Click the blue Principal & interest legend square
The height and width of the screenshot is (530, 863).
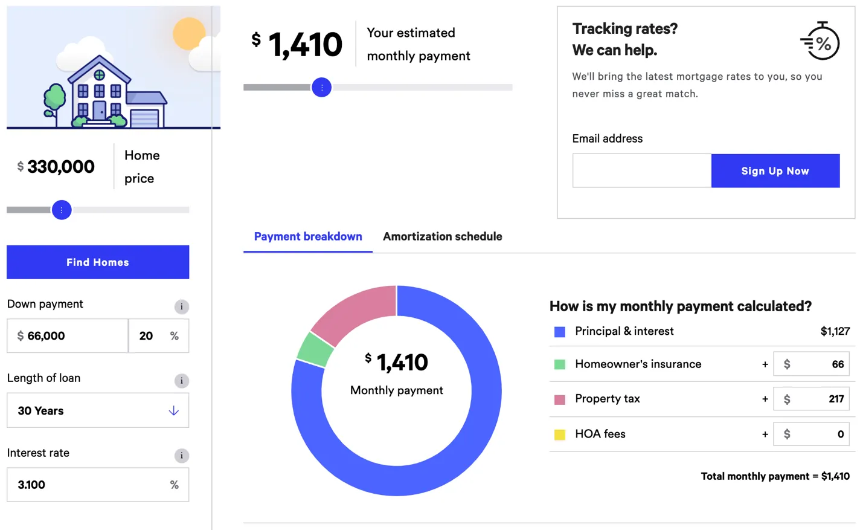pyautogui.click(x=560, y=332)
